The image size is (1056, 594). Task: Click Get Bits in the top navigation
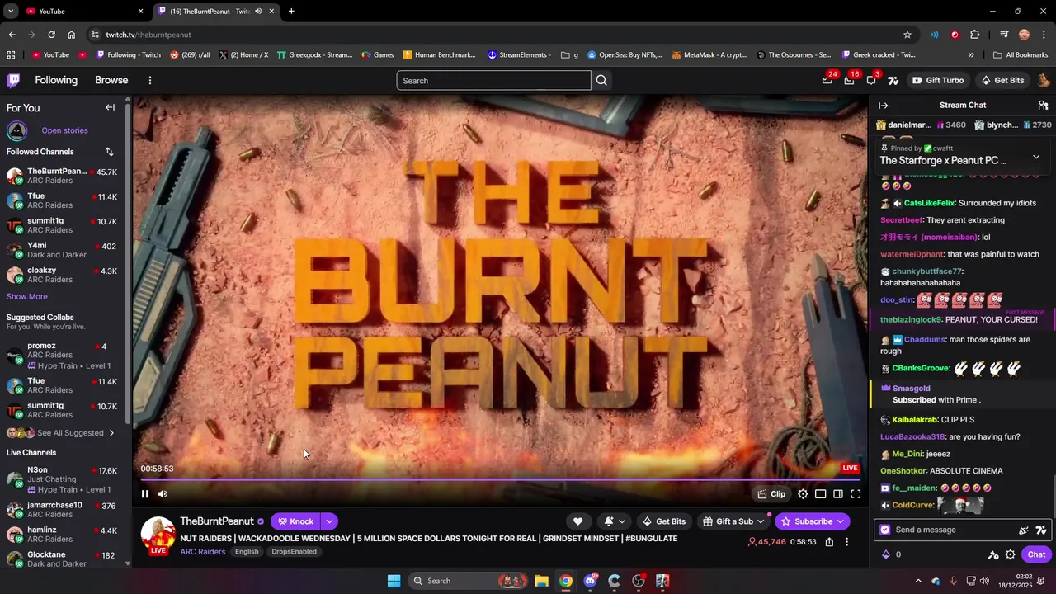coord(1002,80)
